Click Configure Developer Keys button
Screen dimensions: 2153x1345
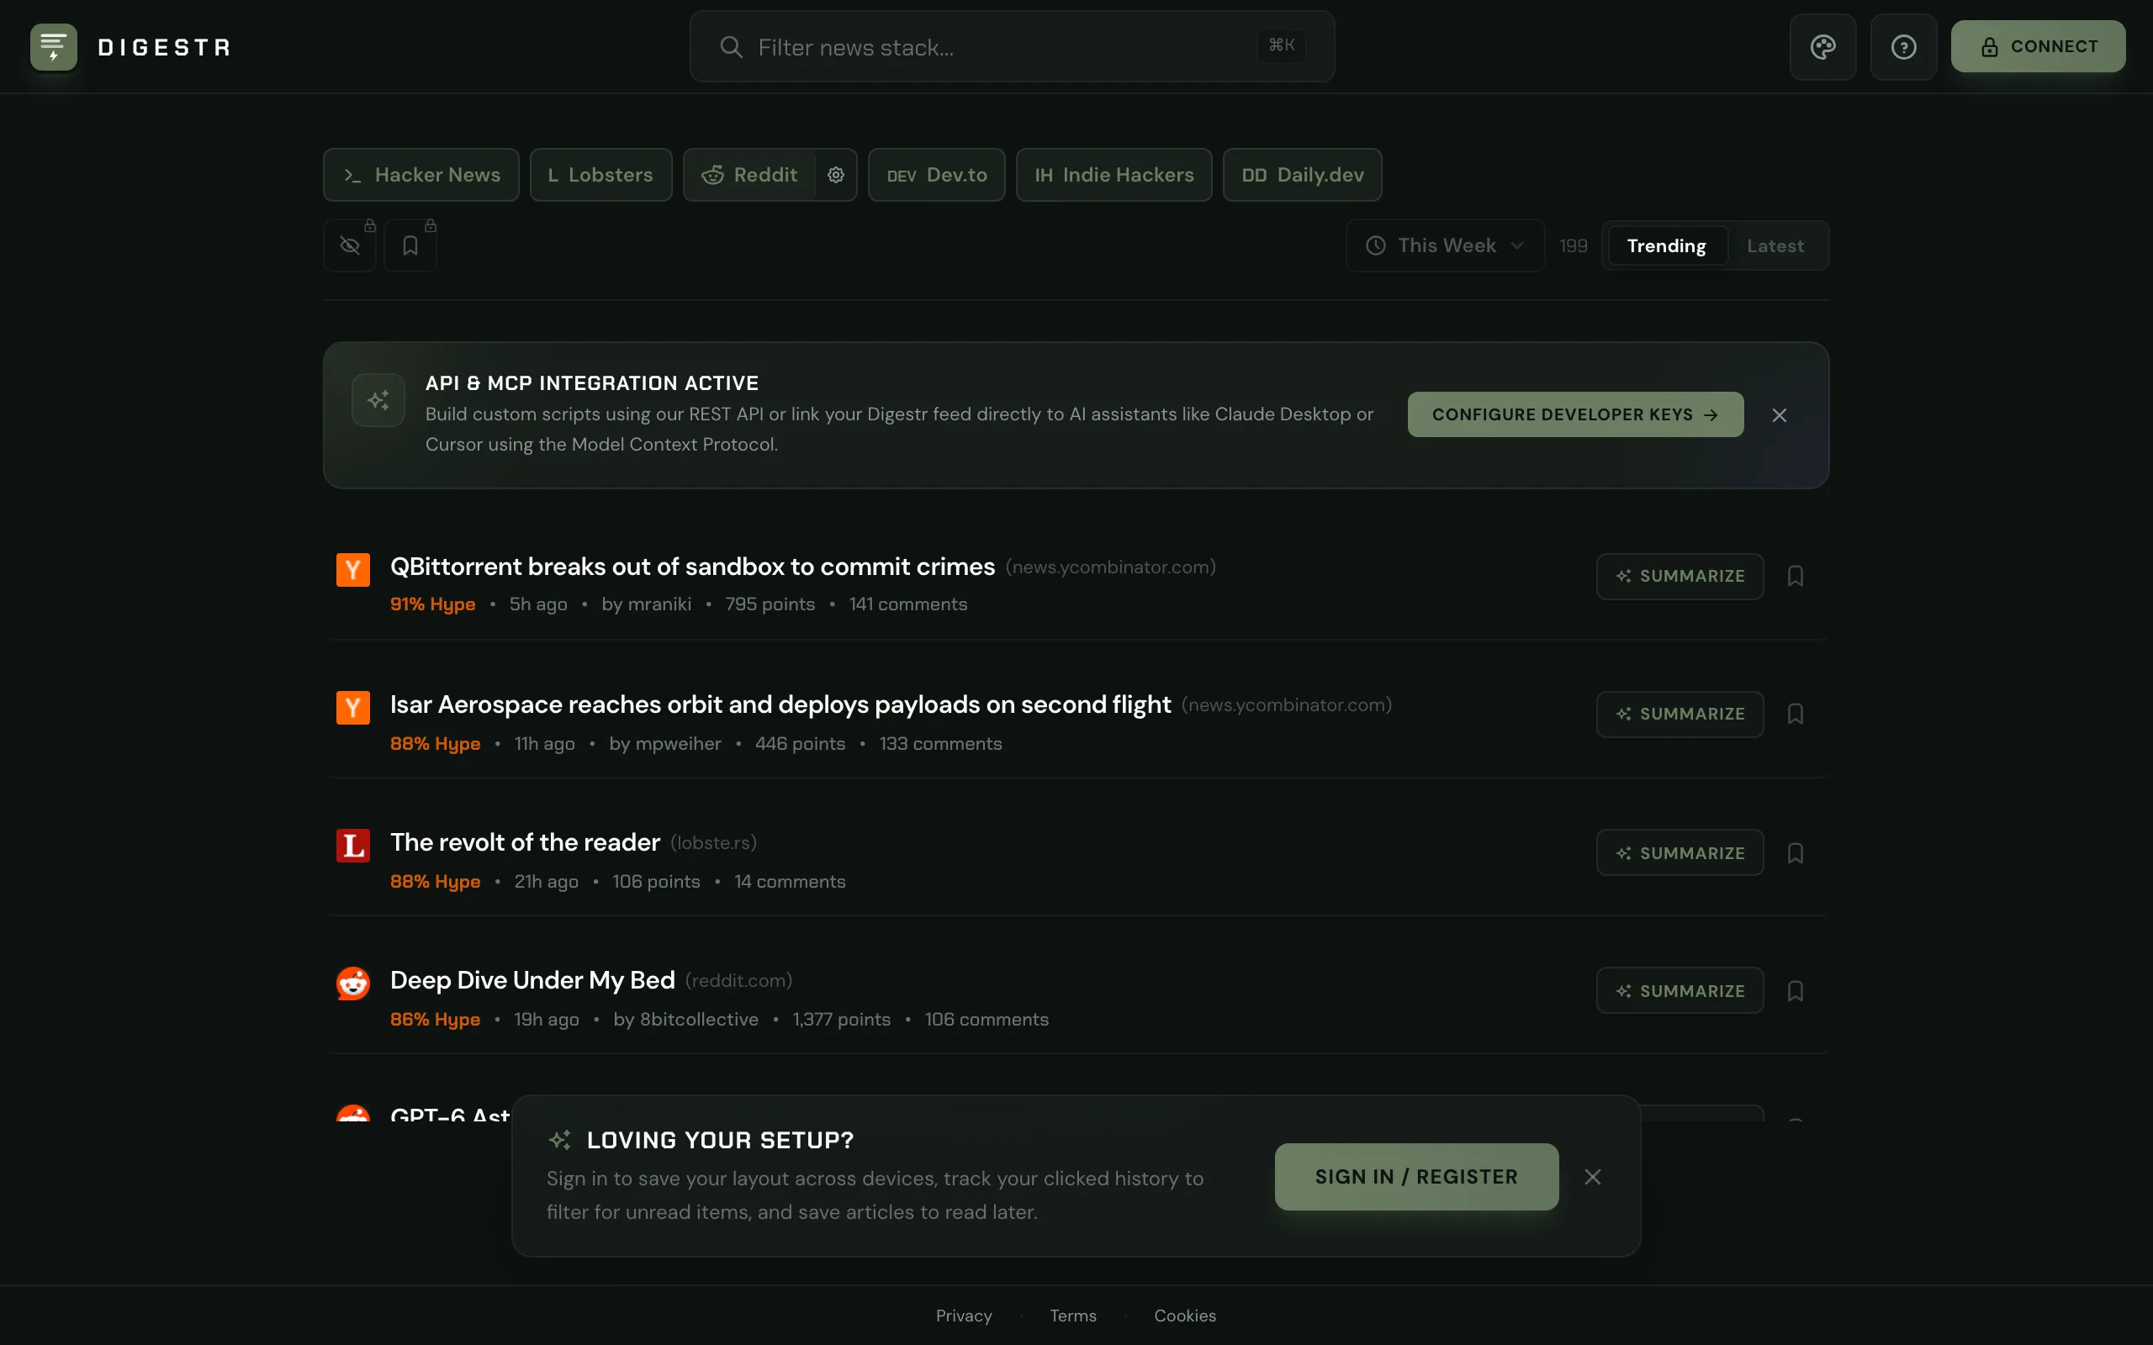click(x=1575, y=414)
